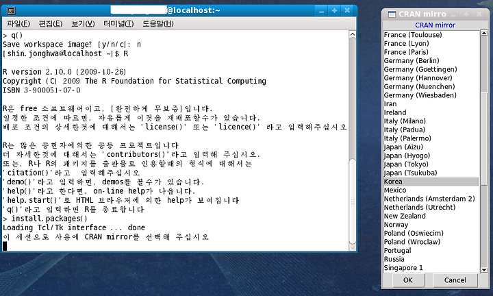Select Japan (Aizu) mirror
The image size is (493, 296).
[x=431, y=147]
